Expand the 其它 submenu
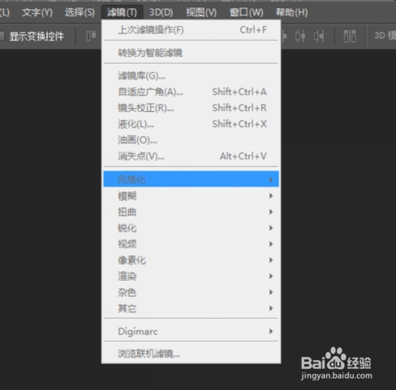The width and height of the screenshot is (396, 390). click(x=191, y=308)
